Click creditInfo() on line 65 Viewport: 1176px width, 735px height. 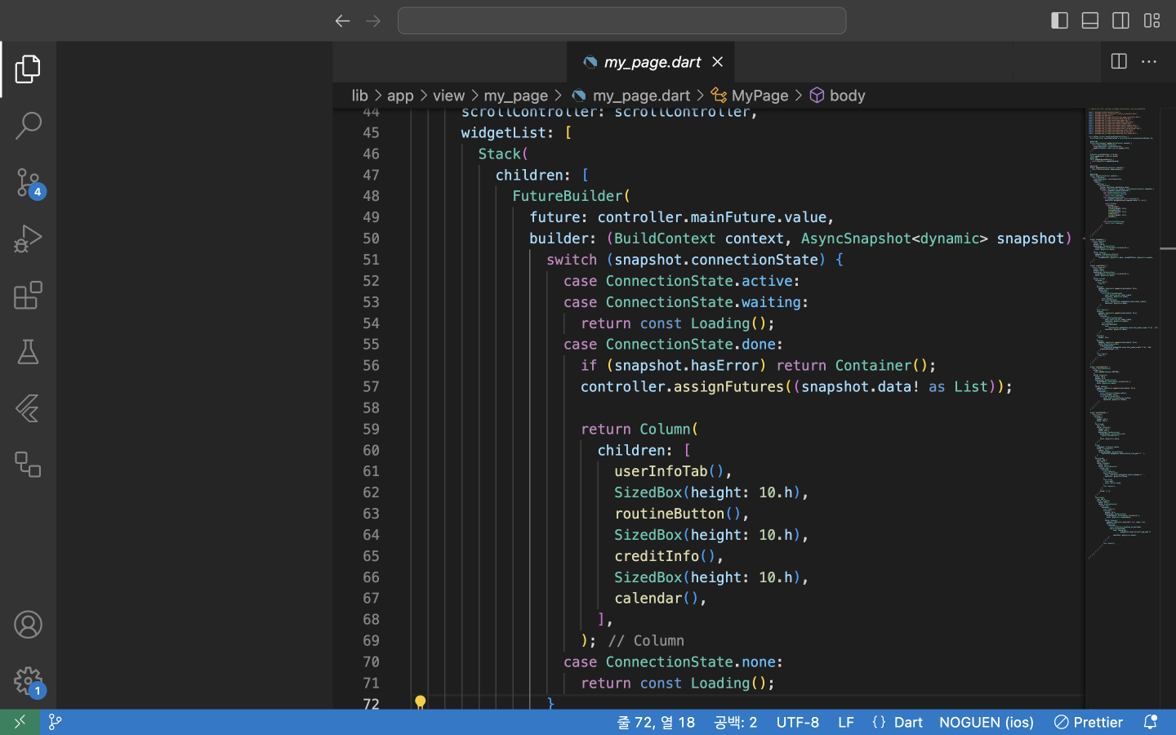[665, 556]
